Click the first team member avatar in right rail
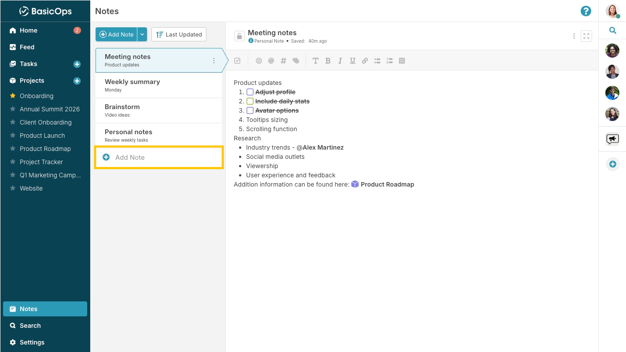The width and height of the screenshot is (626, 352). pyautogui.click(x=612, y=51)
